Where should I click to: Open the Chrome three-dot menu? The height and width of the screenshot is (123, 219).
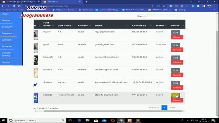click(x=215, y=6)
